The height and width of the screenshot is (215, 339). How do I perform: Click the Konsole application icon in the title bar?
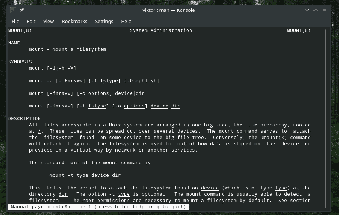[13, 10]
